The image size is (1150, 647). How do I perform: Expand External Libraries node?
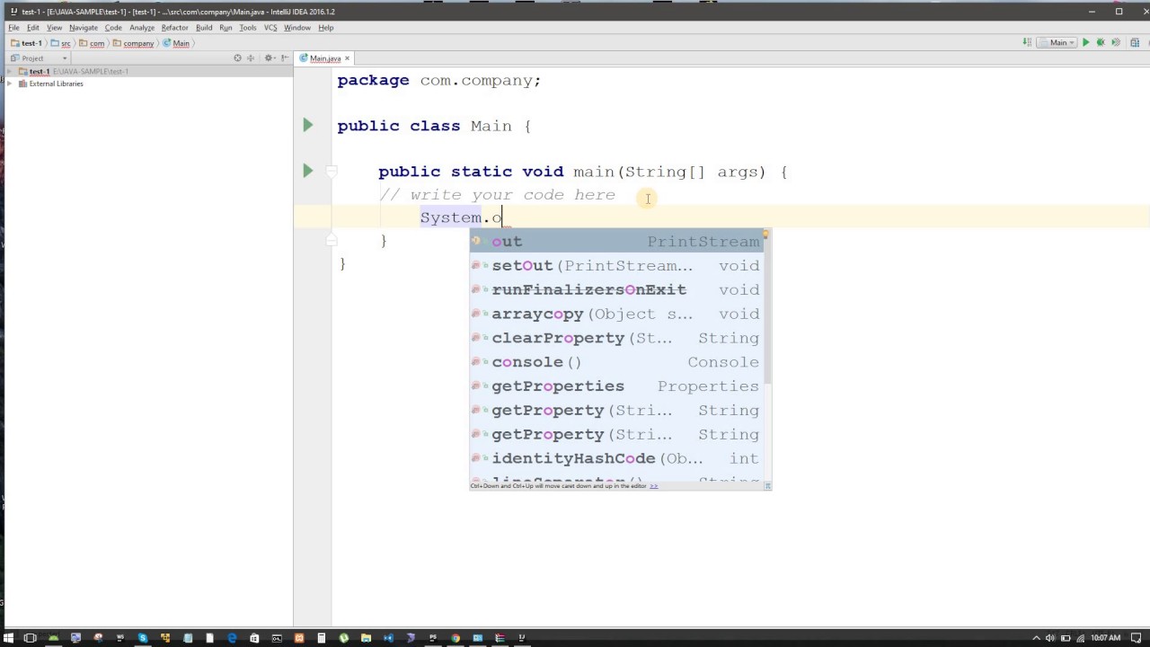click(11, 84)
